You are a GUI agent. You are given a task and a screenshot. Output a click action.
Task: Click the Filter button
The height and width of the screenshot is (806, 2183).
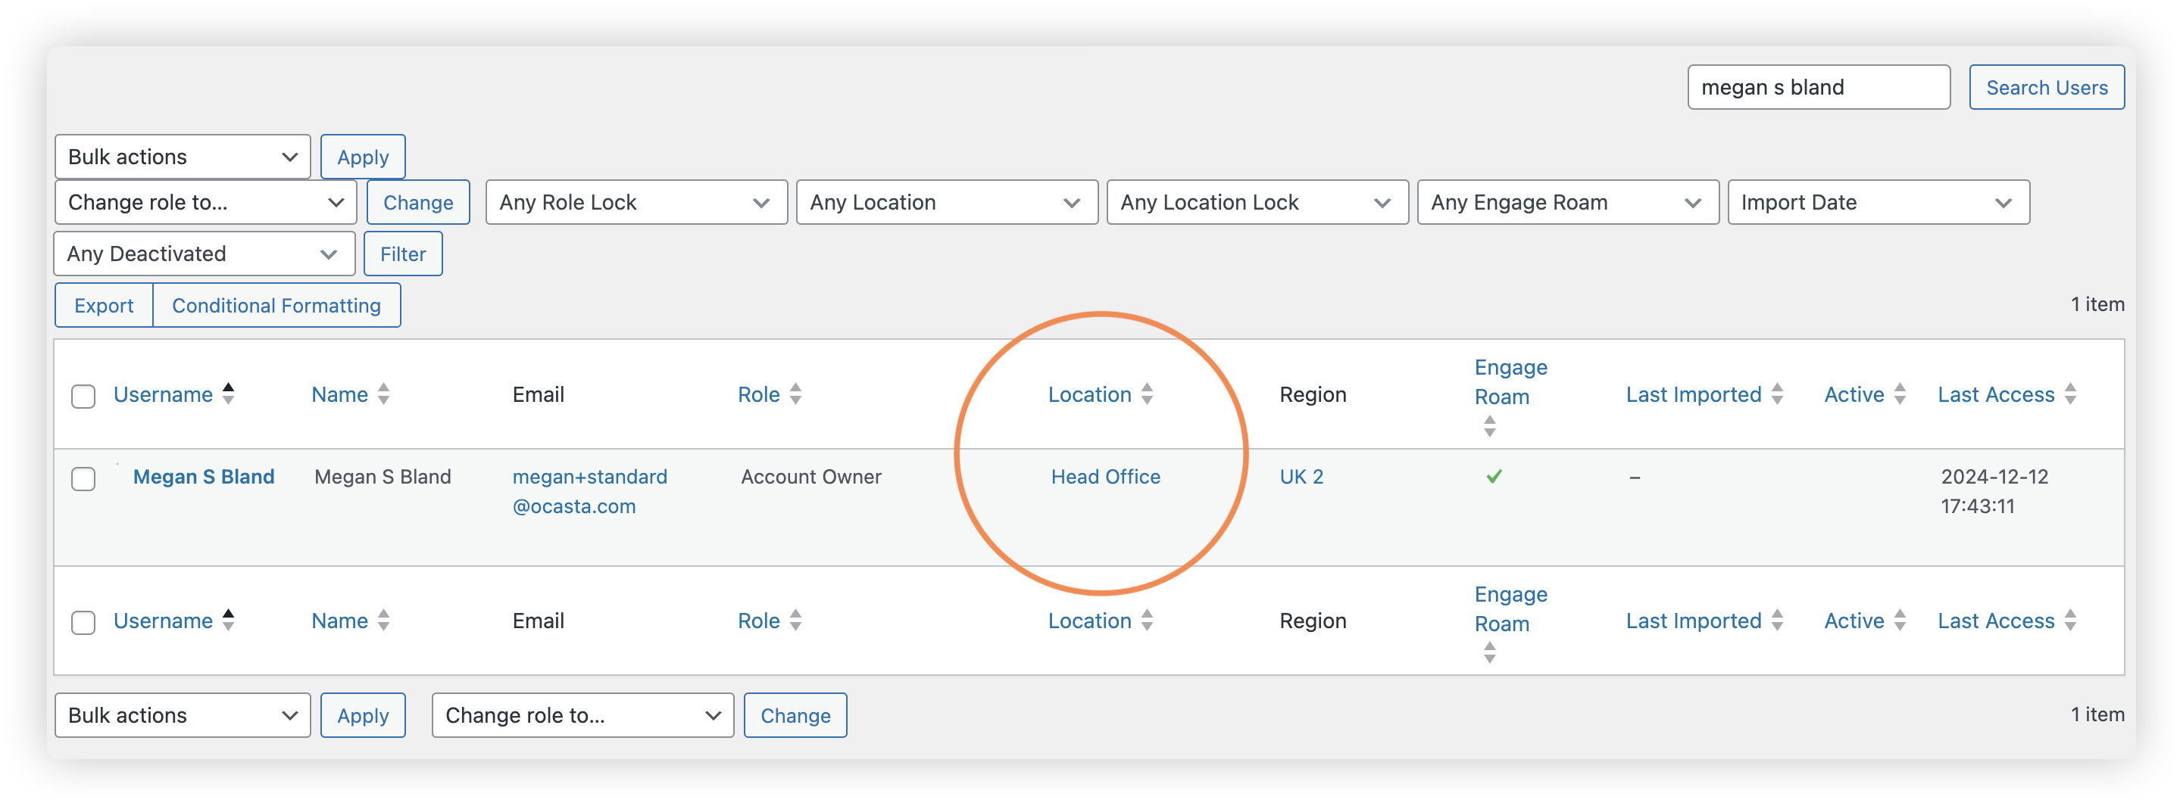[402, 254]
